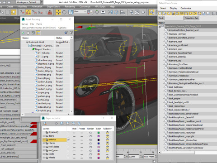
Task: Toggle Display Lights filter in Select From Scene
Action: pyautogui.click(x=169, y=14)
